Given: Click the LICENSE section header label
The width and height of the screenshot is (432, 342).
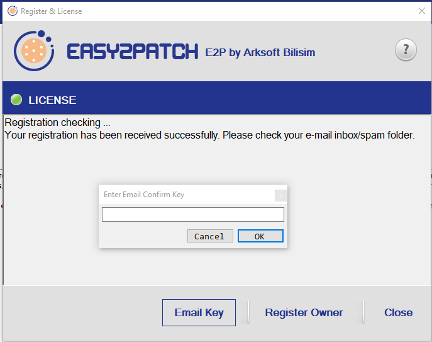Looking at the screenshot, I should click(x=52, y=100).
